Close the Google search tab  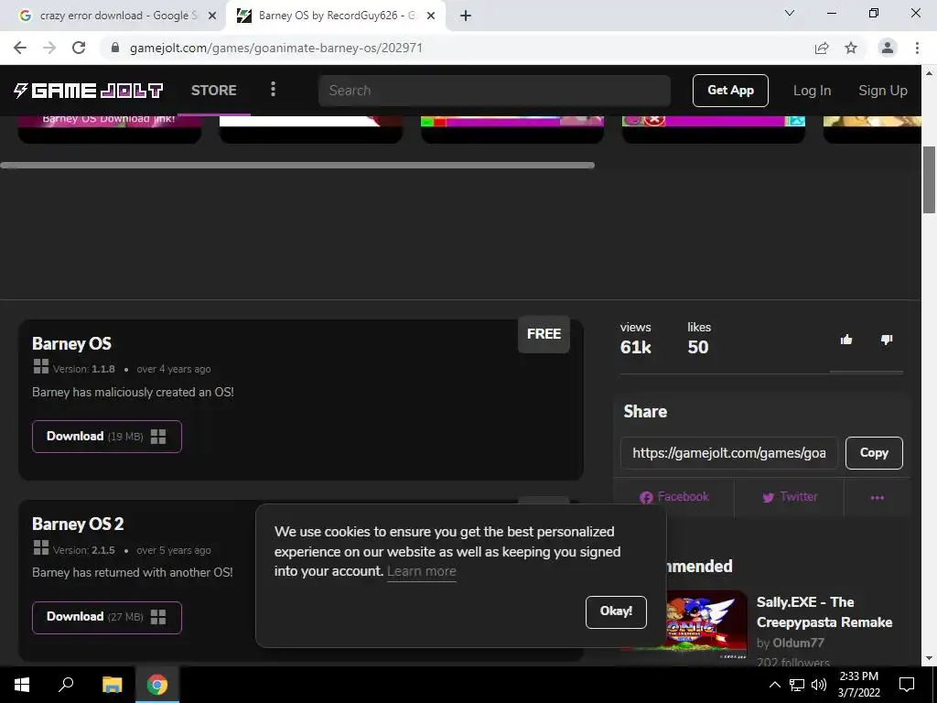pos(211,16)
